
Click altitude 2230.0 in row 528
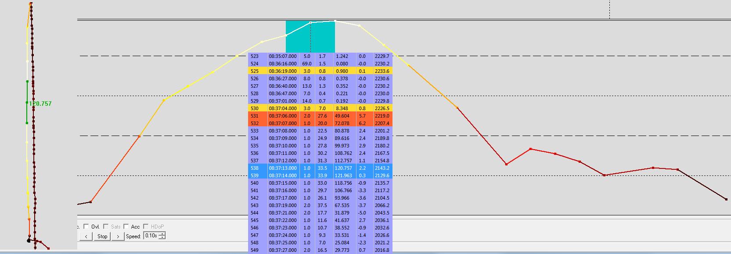pos(382,93)
